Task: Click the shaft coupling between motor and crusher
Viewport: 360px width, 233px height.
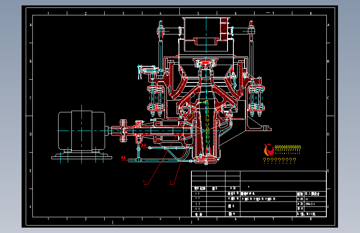Action: [123, 131]
